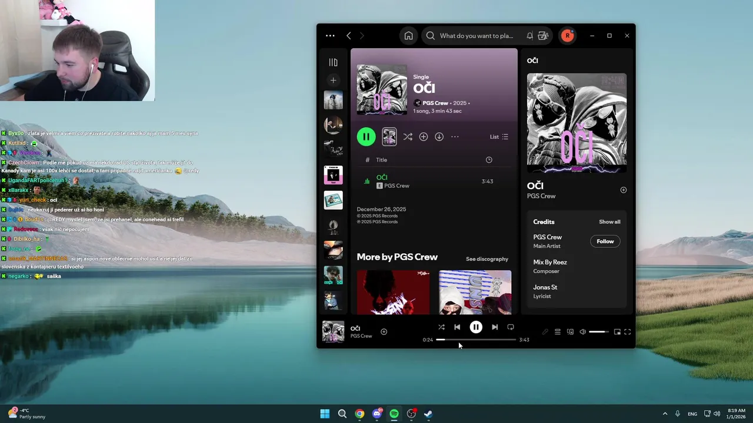753x423 pixels.
Task: Open Spotify's three-dot app menu
Action: click(330, 36)
